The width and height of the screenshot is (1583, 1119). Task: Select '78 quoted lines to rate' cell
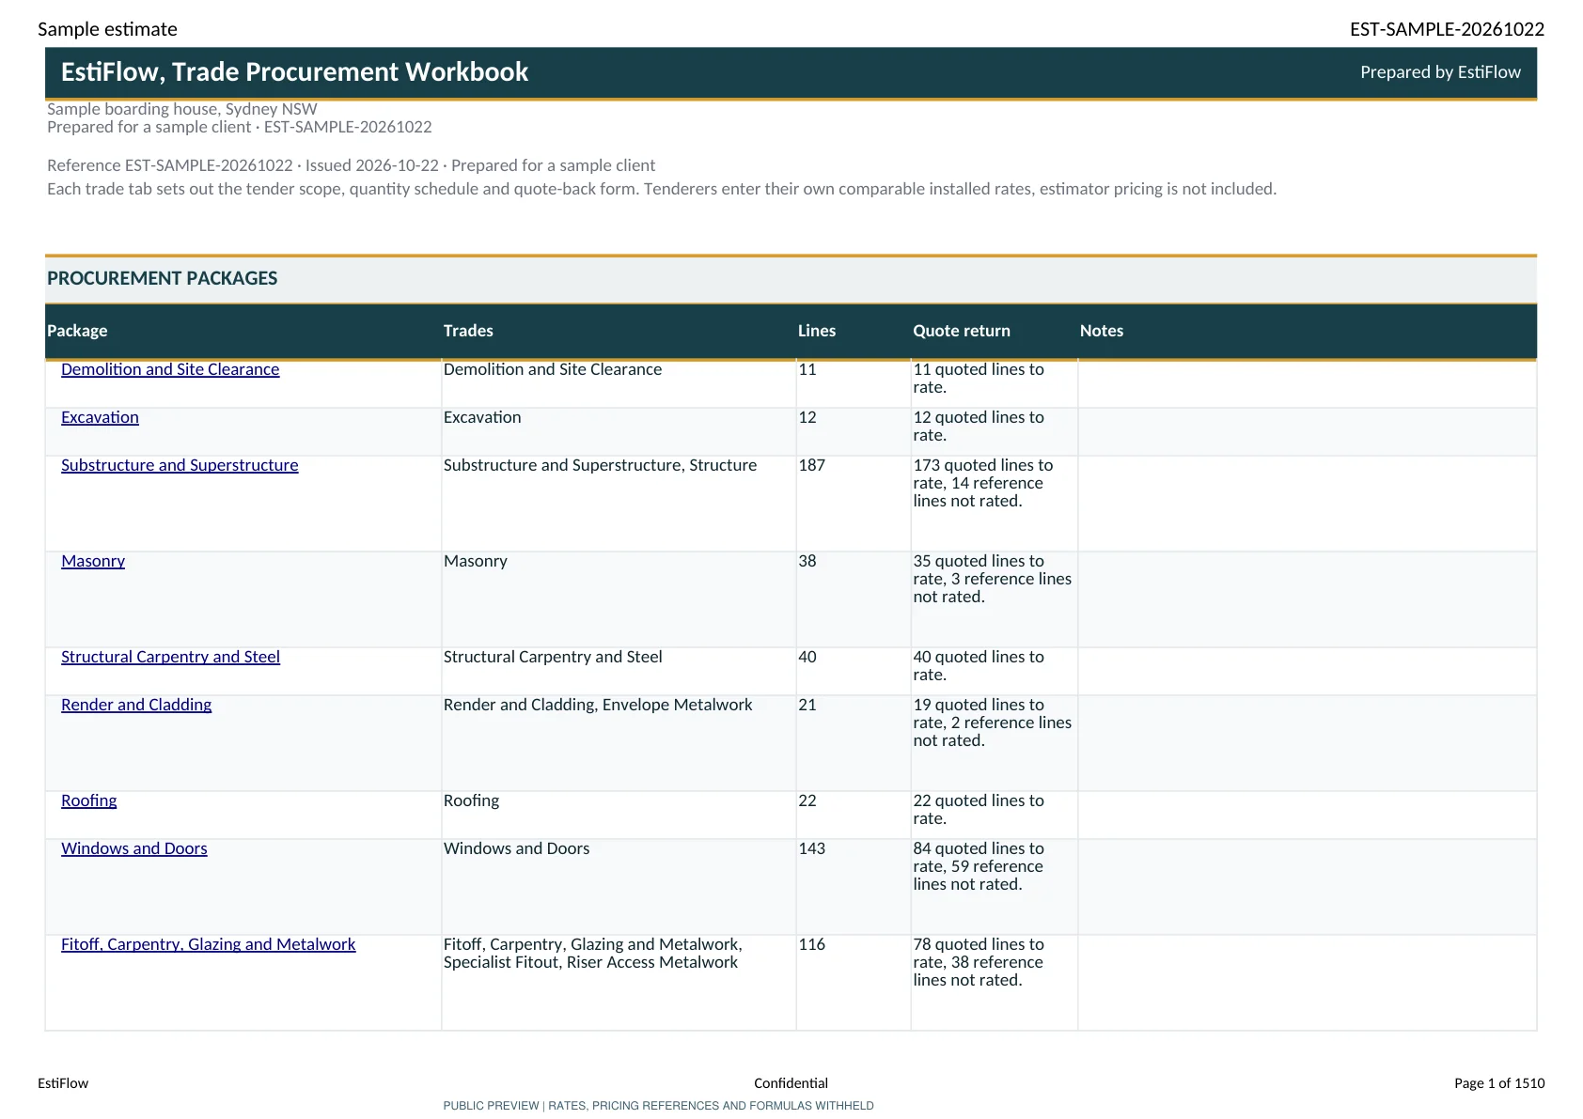click(995, 983)
